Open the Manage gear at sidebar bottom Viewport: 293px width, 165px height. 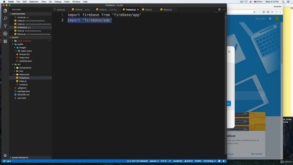pyautogui.click(x=5, y=155)
